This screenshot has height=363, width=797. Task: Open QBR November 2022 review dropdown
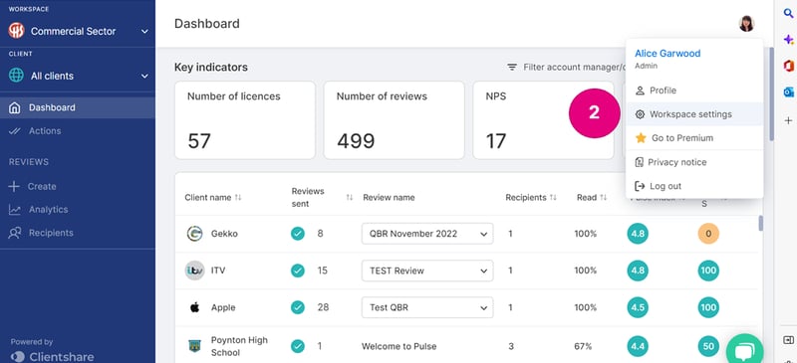[427, 234]
